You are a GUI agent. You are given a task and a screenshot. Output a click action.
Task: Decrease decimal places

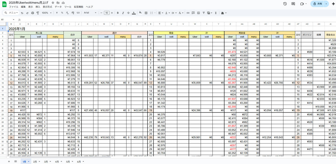(x=67, y=13)
